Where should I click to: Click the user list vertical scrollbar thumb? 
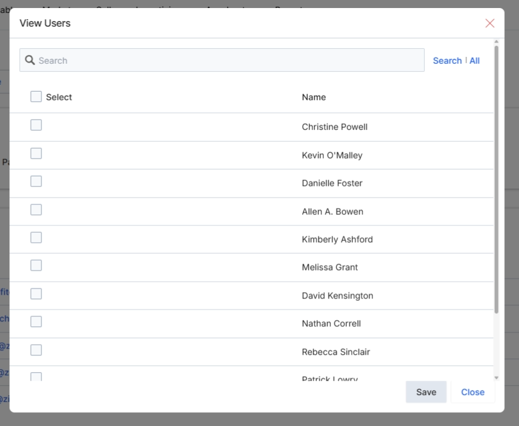coord(496,180)
